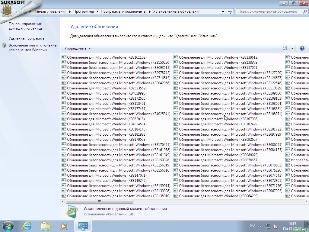Click the view options icon button
Image resolution: width=309 pixels, height=232 pixels.
click(x=285, y=48)
